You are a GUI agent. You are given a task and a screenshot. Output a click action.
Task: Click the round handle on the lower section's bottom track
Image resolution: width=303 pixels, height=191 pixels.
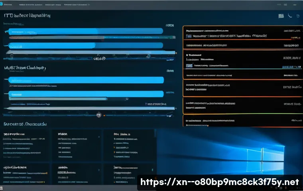click(x=99, y=115)
